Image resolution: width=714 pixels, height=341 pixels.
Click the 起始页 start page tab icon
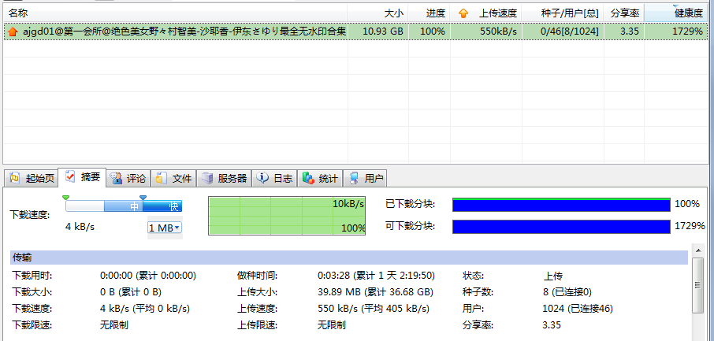15,178
